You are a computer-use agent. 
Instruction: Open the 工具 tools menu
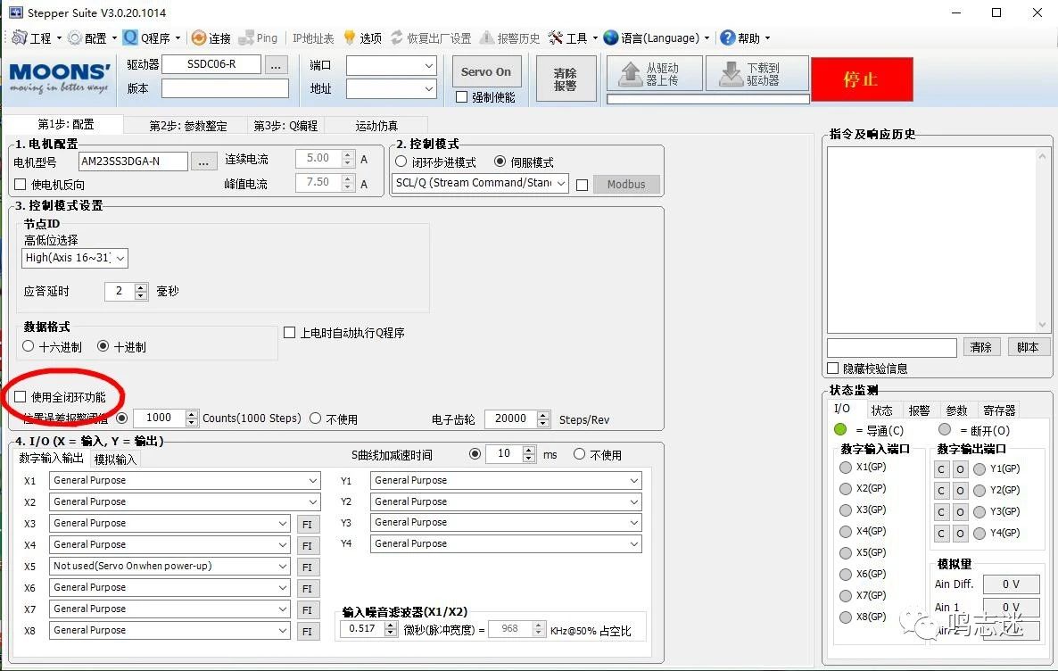(573, 38)
